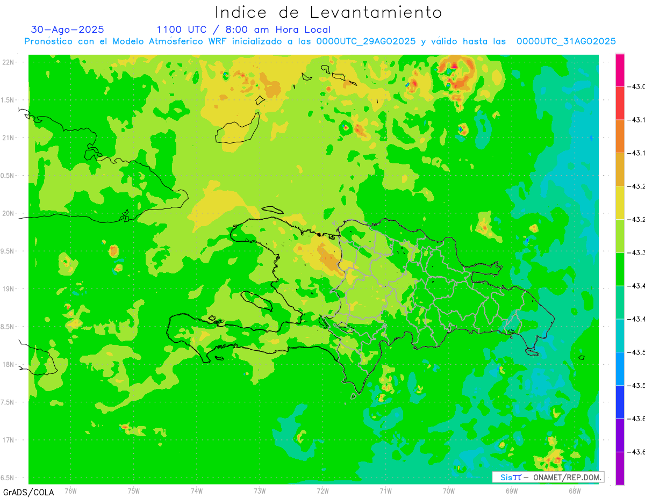Click the '22N' latitude axis label
The height and width of the screenshot is (498, 645).
[x=8, y=62]
